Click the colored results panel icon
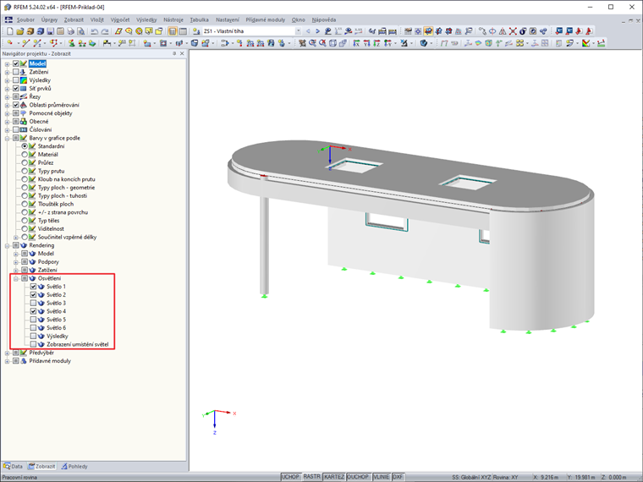This screenshot has height=482, width=643. pos(586,43)
